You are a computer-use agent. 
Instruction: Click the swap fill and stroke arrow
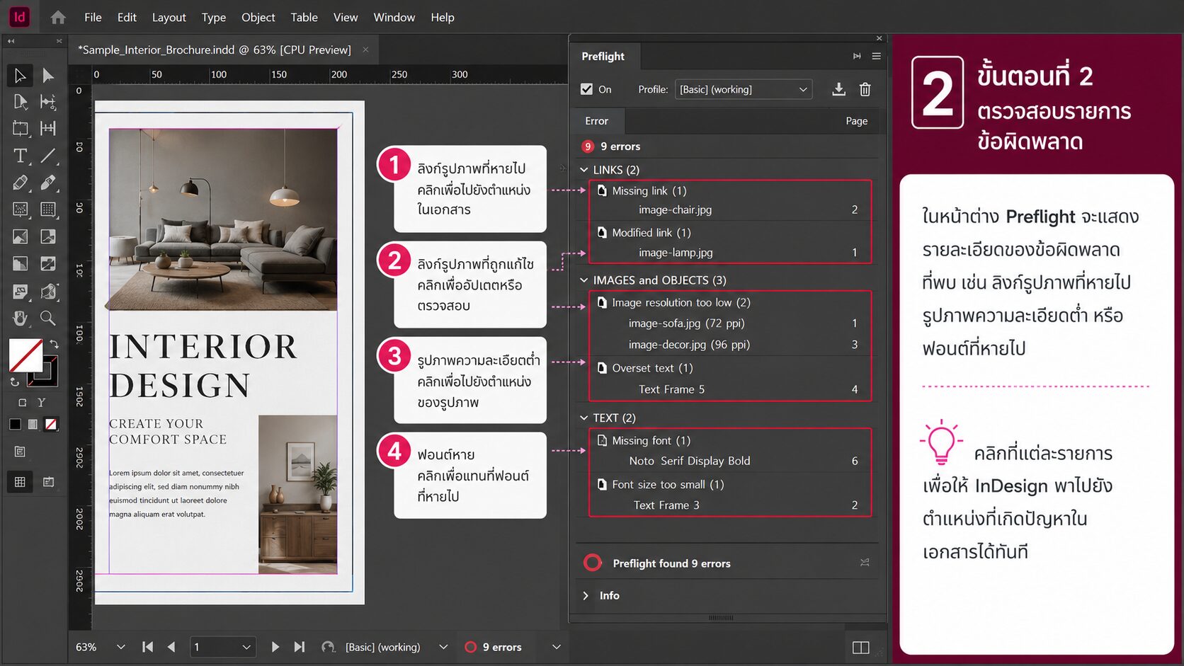pos(54,344)
